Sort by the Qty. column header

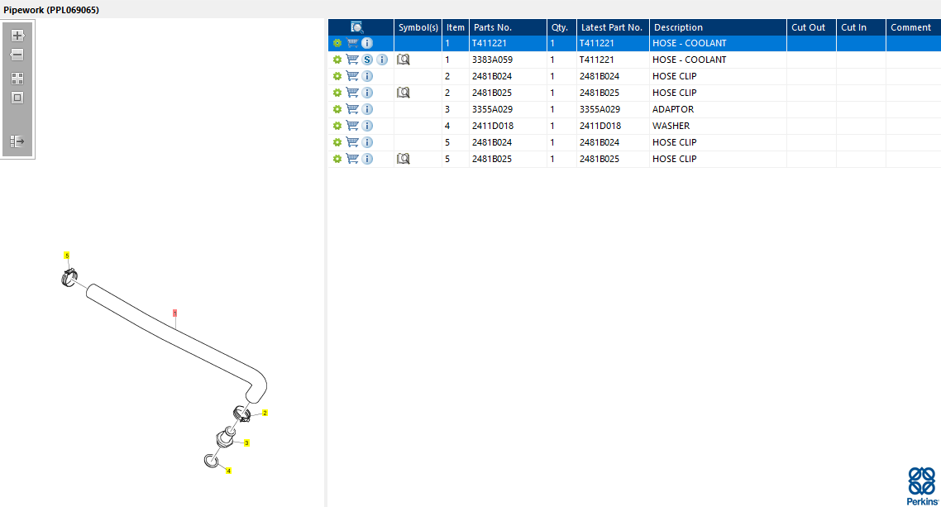[x=561, y=27]
